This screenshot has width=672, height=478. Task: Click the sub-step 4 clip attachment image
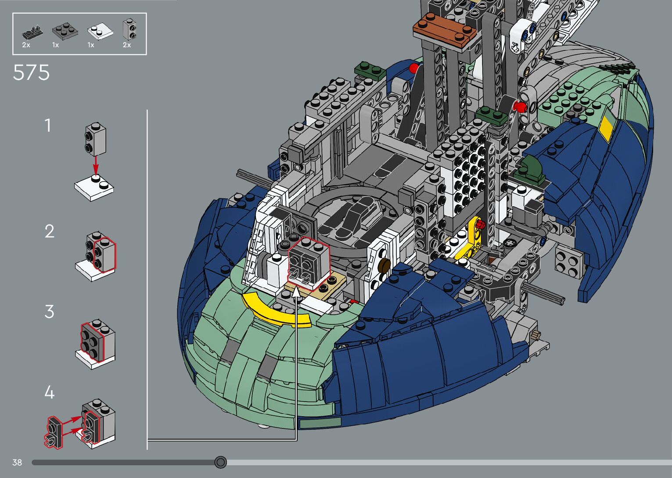tap(81, 423)
